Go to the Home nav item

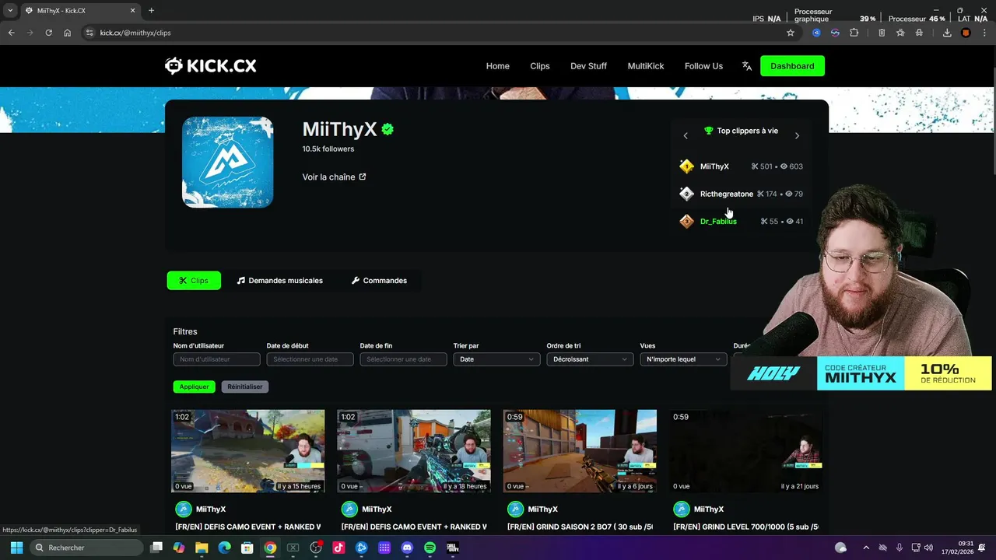pos(498,66)
